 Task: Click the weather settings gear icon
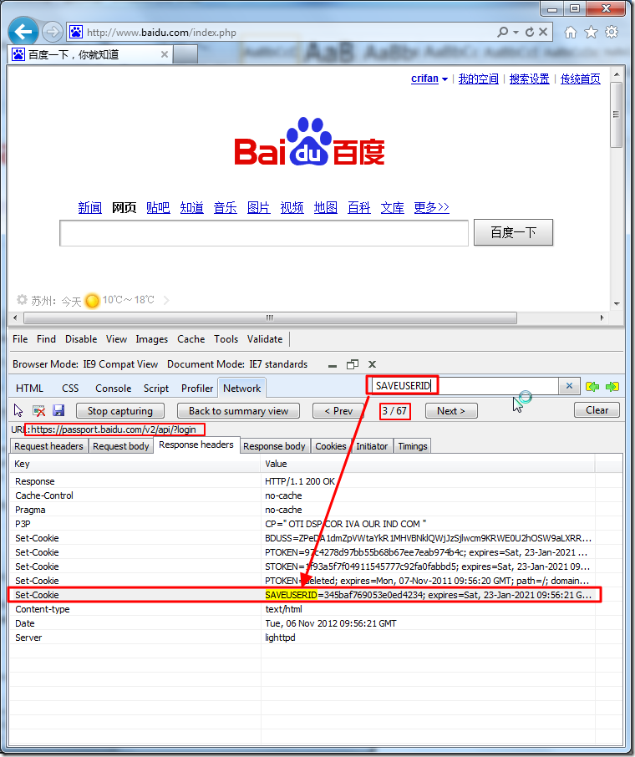coord(22,300)
